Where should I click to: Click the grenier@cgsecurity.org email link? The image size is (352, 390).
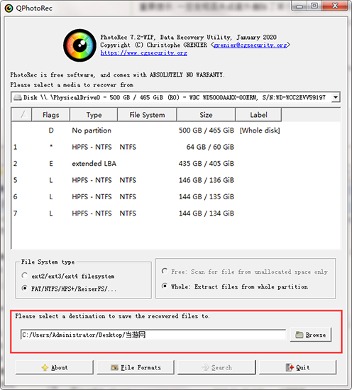(x=251, y=45)
